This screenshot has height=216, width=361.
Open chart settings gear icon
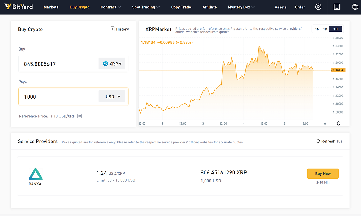(x=339, y=123)
